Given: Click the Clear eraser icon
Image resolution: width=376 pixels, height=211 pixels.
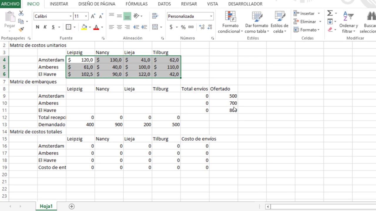Looking at the screenshot, I should coord(330,30).
